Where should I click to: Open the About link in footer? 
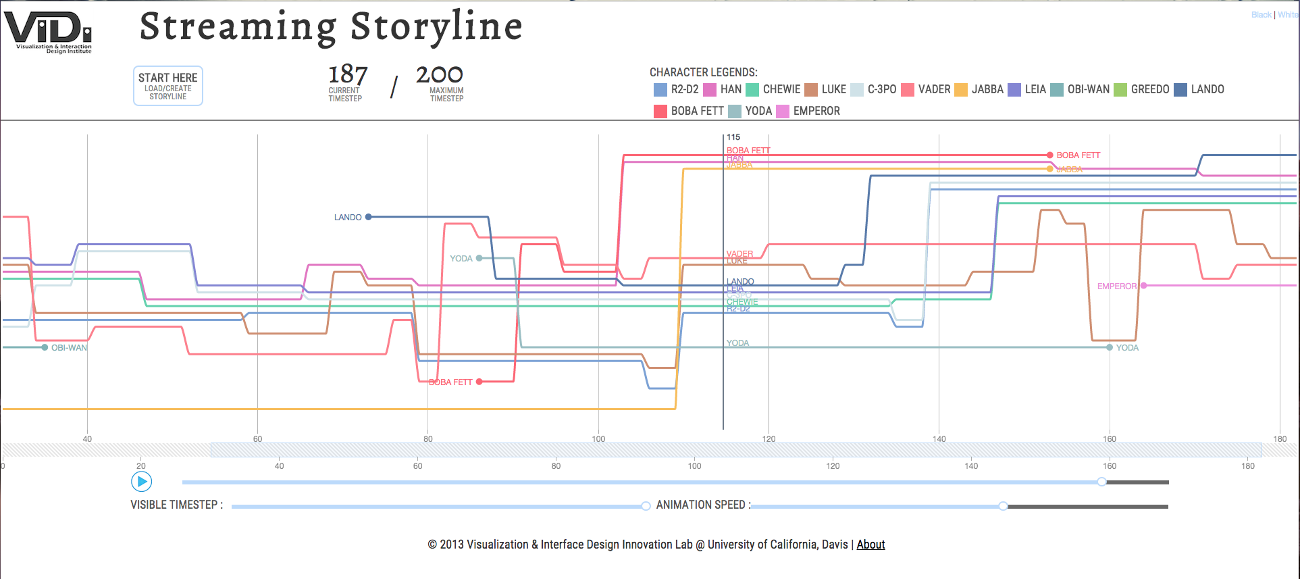[870, 545]
